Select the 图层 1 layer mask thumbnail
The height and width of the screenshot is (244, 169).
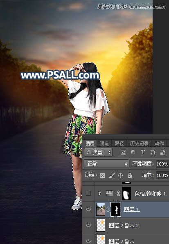click(116, 209)
